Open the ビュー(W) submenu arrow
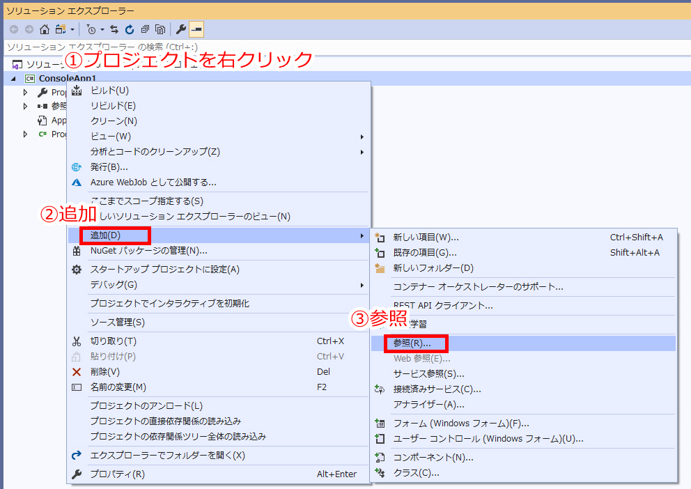 [x=362, y=137]
